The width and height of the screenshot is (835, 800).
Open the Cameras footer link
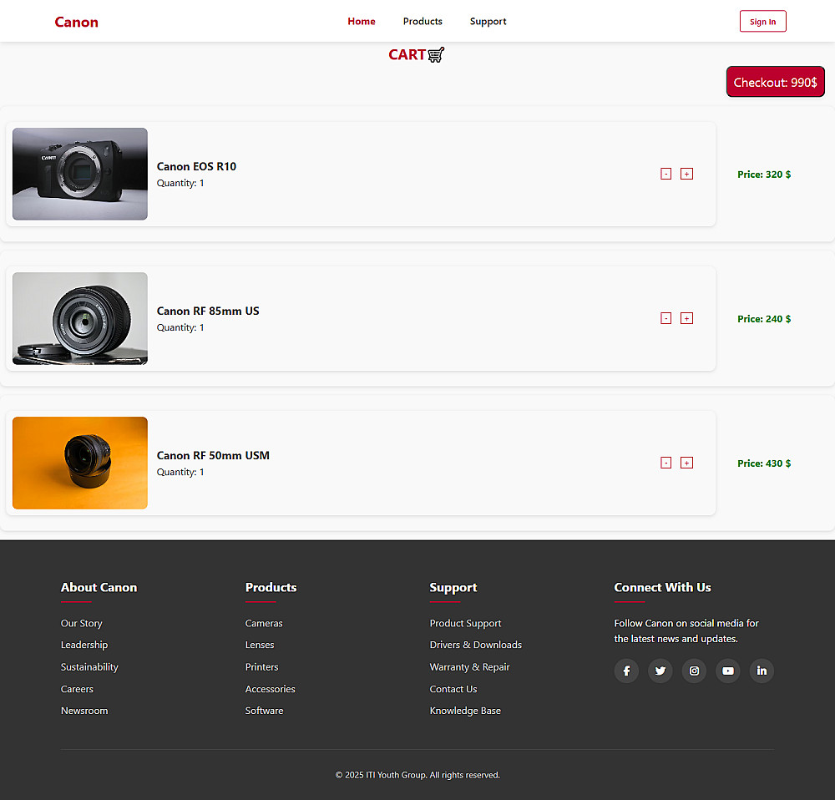coord(264,623)
